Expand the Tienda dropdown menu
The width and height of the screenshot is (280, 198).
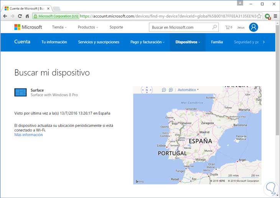59,27
